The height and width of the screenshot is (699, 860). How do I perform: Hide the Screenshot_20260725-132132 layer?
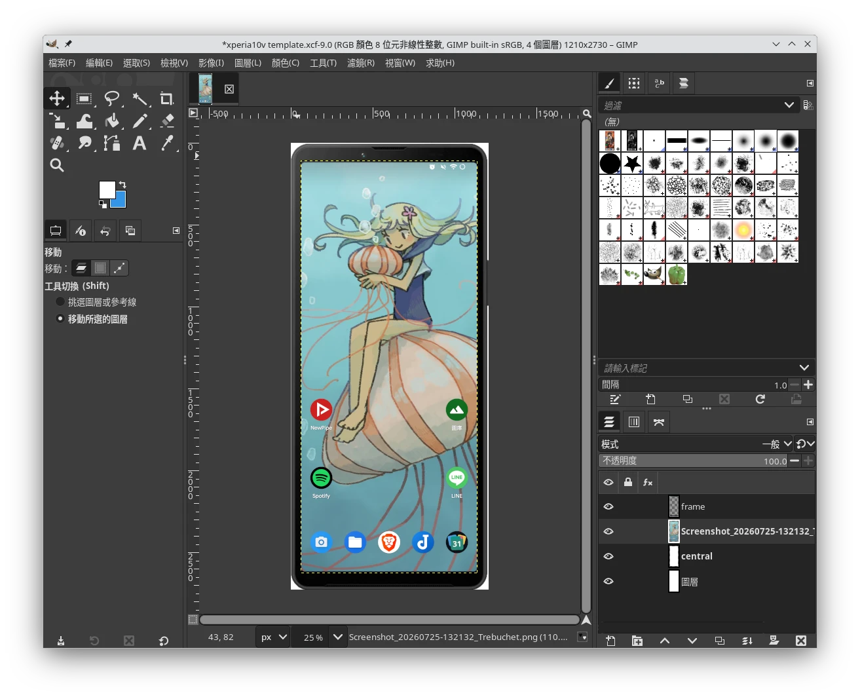[608, 531]
